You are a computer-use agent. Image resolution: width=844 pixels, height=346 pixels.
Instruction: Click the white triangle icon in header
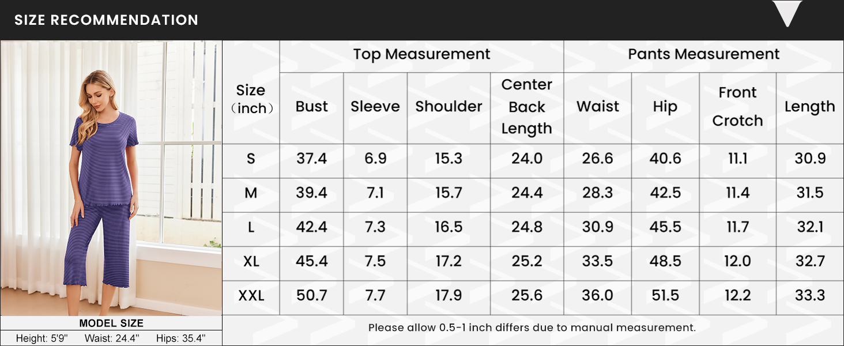pos(787,14)
